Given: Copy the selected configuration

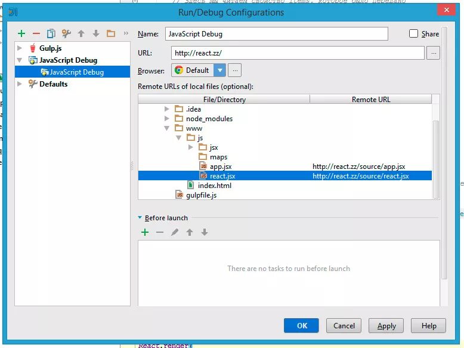Looking at the screenshot, I should pyautogui.click(x=51, y=33).
